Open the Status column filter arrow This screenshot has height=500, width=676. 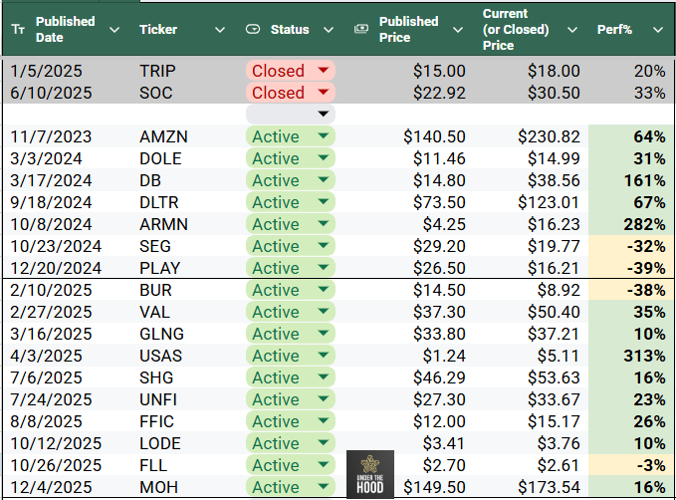(x=329, y=30)
